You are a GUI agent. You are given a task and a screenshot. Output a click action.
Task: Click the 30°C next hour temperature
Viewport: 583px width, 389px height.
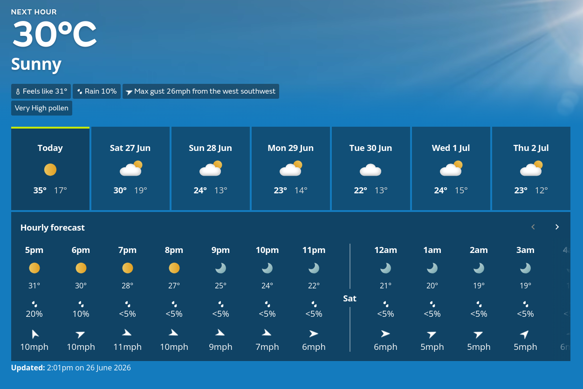(x=54, y=35)
